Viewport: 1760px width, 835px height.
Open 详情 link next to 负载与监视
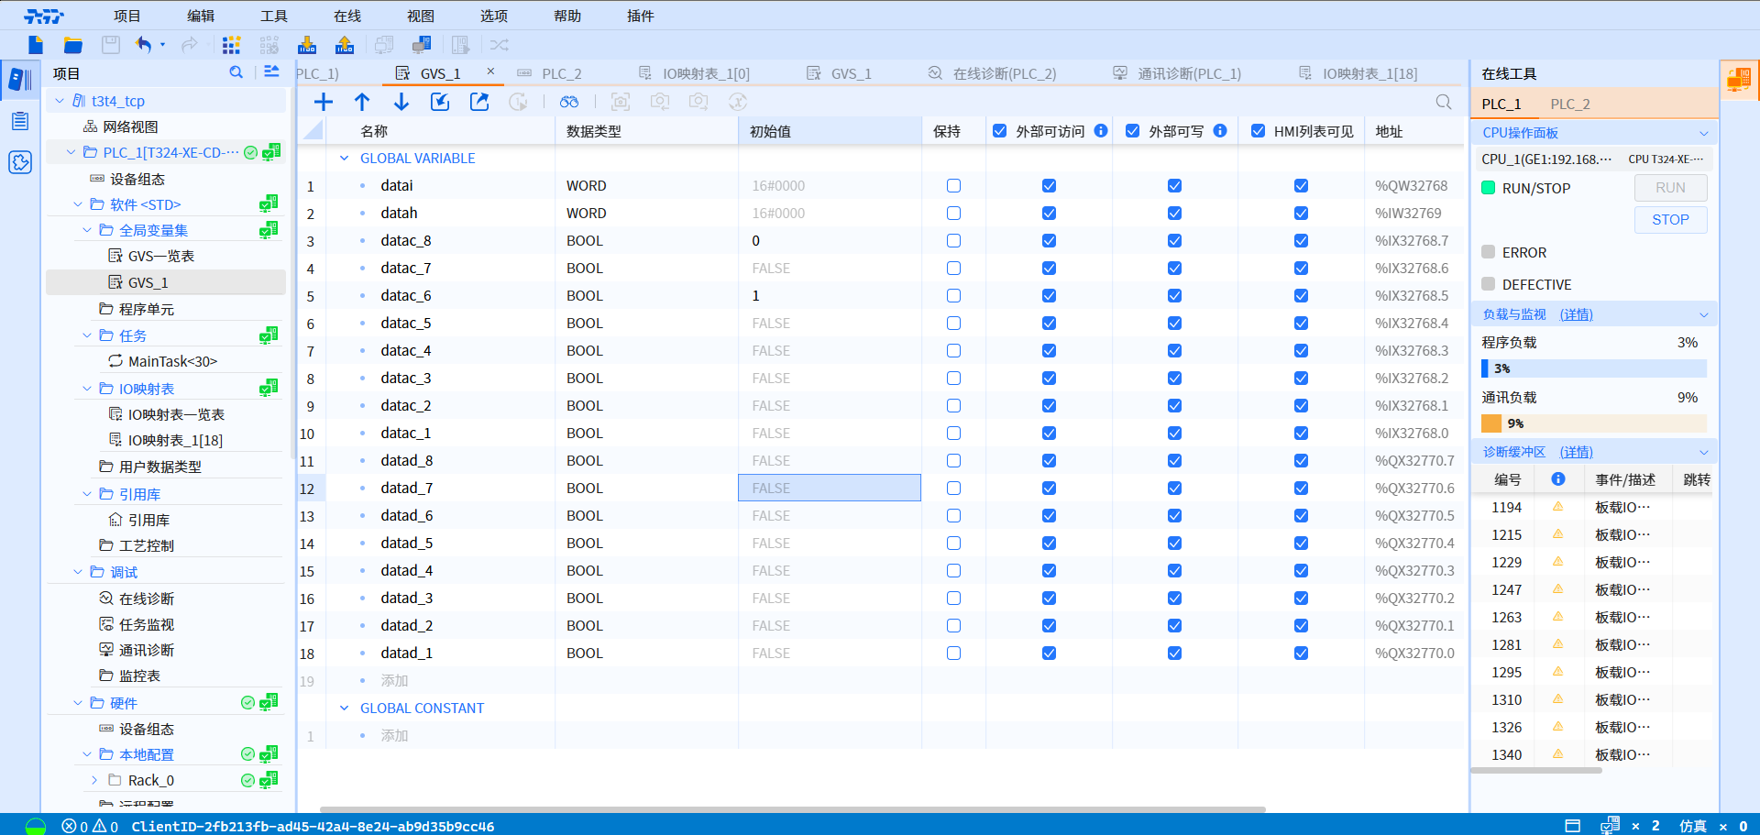pyautogui.click(x=1576, y=313)
